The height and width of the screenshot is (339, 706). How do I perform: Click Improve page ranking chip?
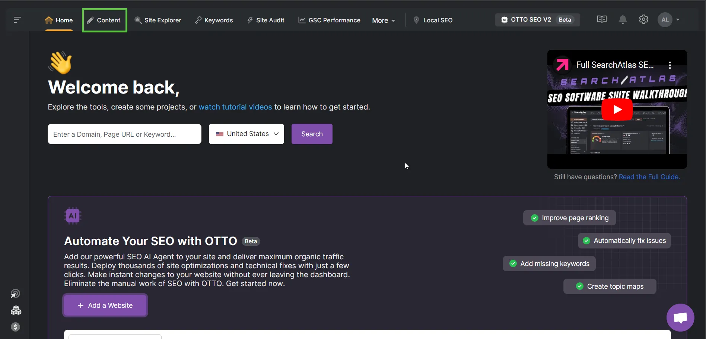pos(570,218)
